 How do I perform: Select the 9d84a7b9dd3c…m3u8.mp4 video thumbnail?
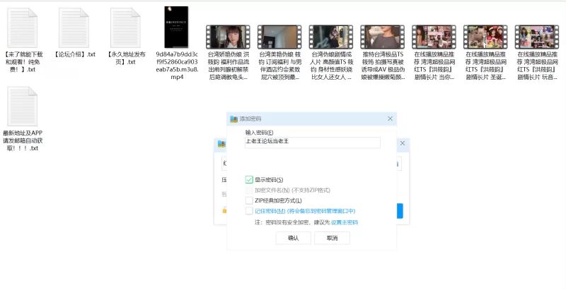(176, 27)
